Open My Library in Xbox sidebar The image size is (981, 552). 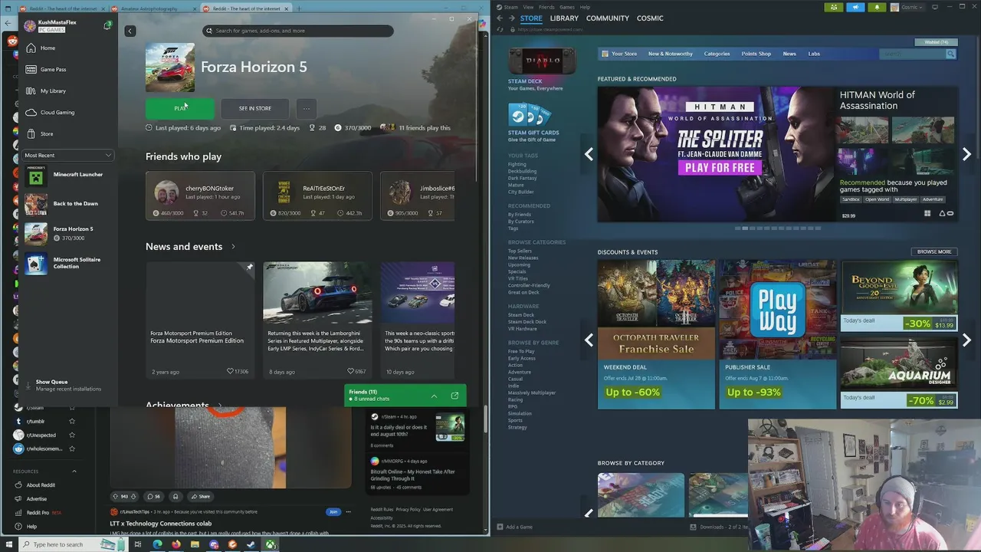[x=67, y=91]
